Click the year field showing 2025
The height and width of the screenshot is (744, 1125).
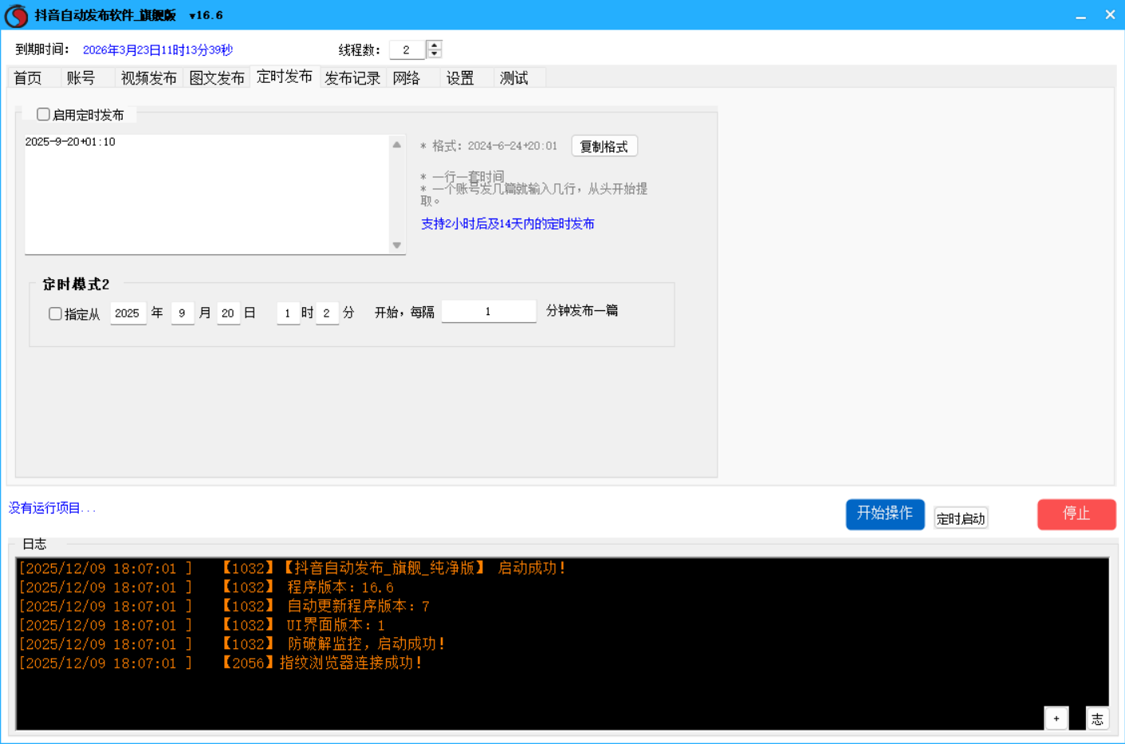click(128, 313)
